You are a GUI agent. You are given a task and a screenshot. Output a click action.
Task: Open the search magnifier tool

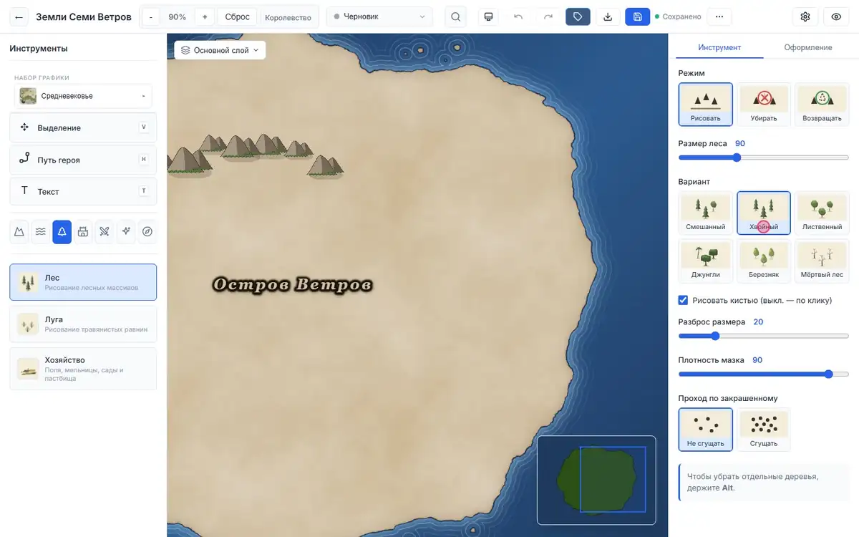coord(455,16)
